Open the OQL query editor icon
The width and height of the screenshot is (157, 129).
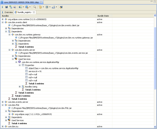[x=15, y=7]
